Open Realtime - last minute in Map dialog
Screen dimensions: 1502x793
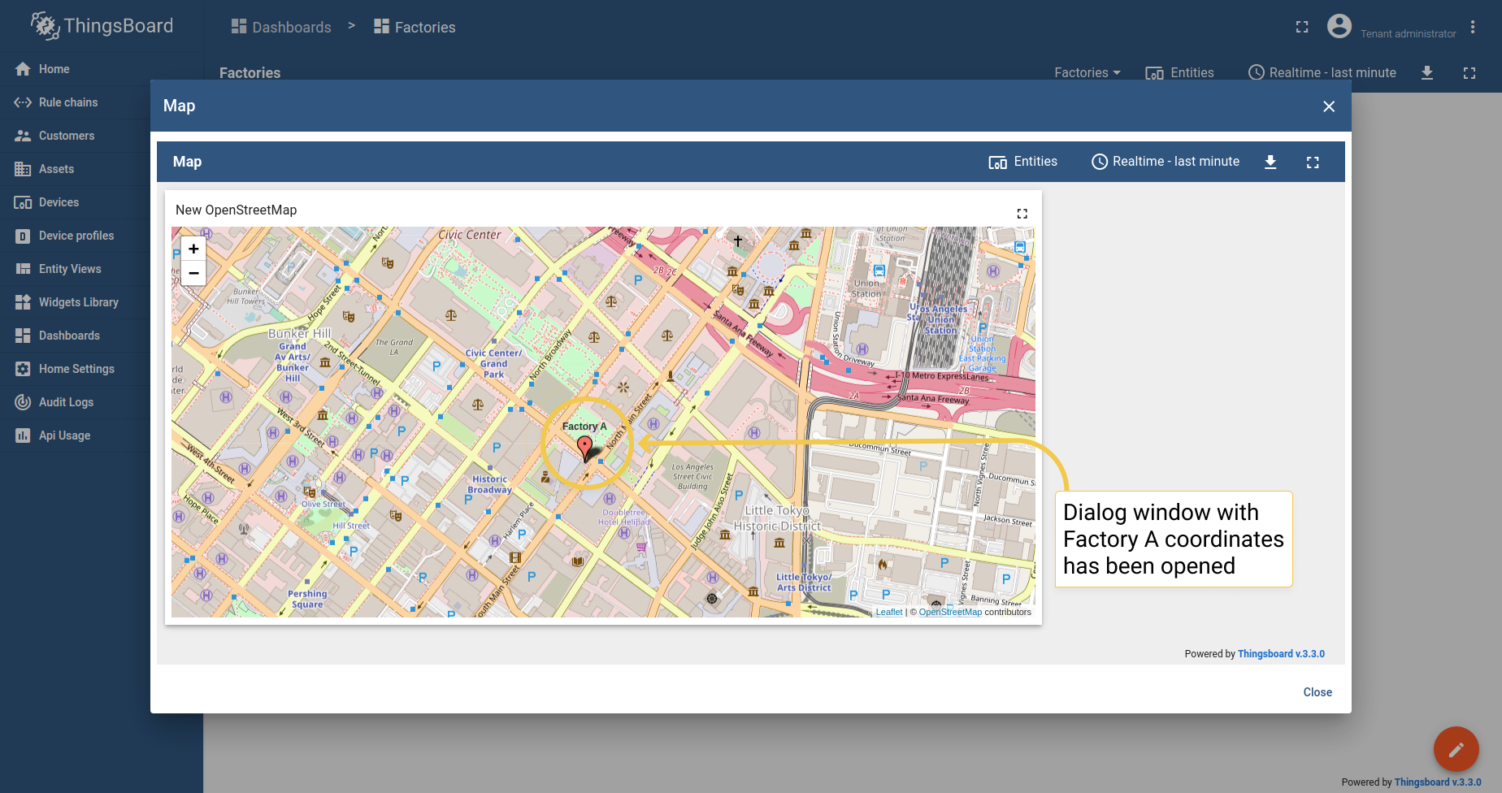(1166, 162)
